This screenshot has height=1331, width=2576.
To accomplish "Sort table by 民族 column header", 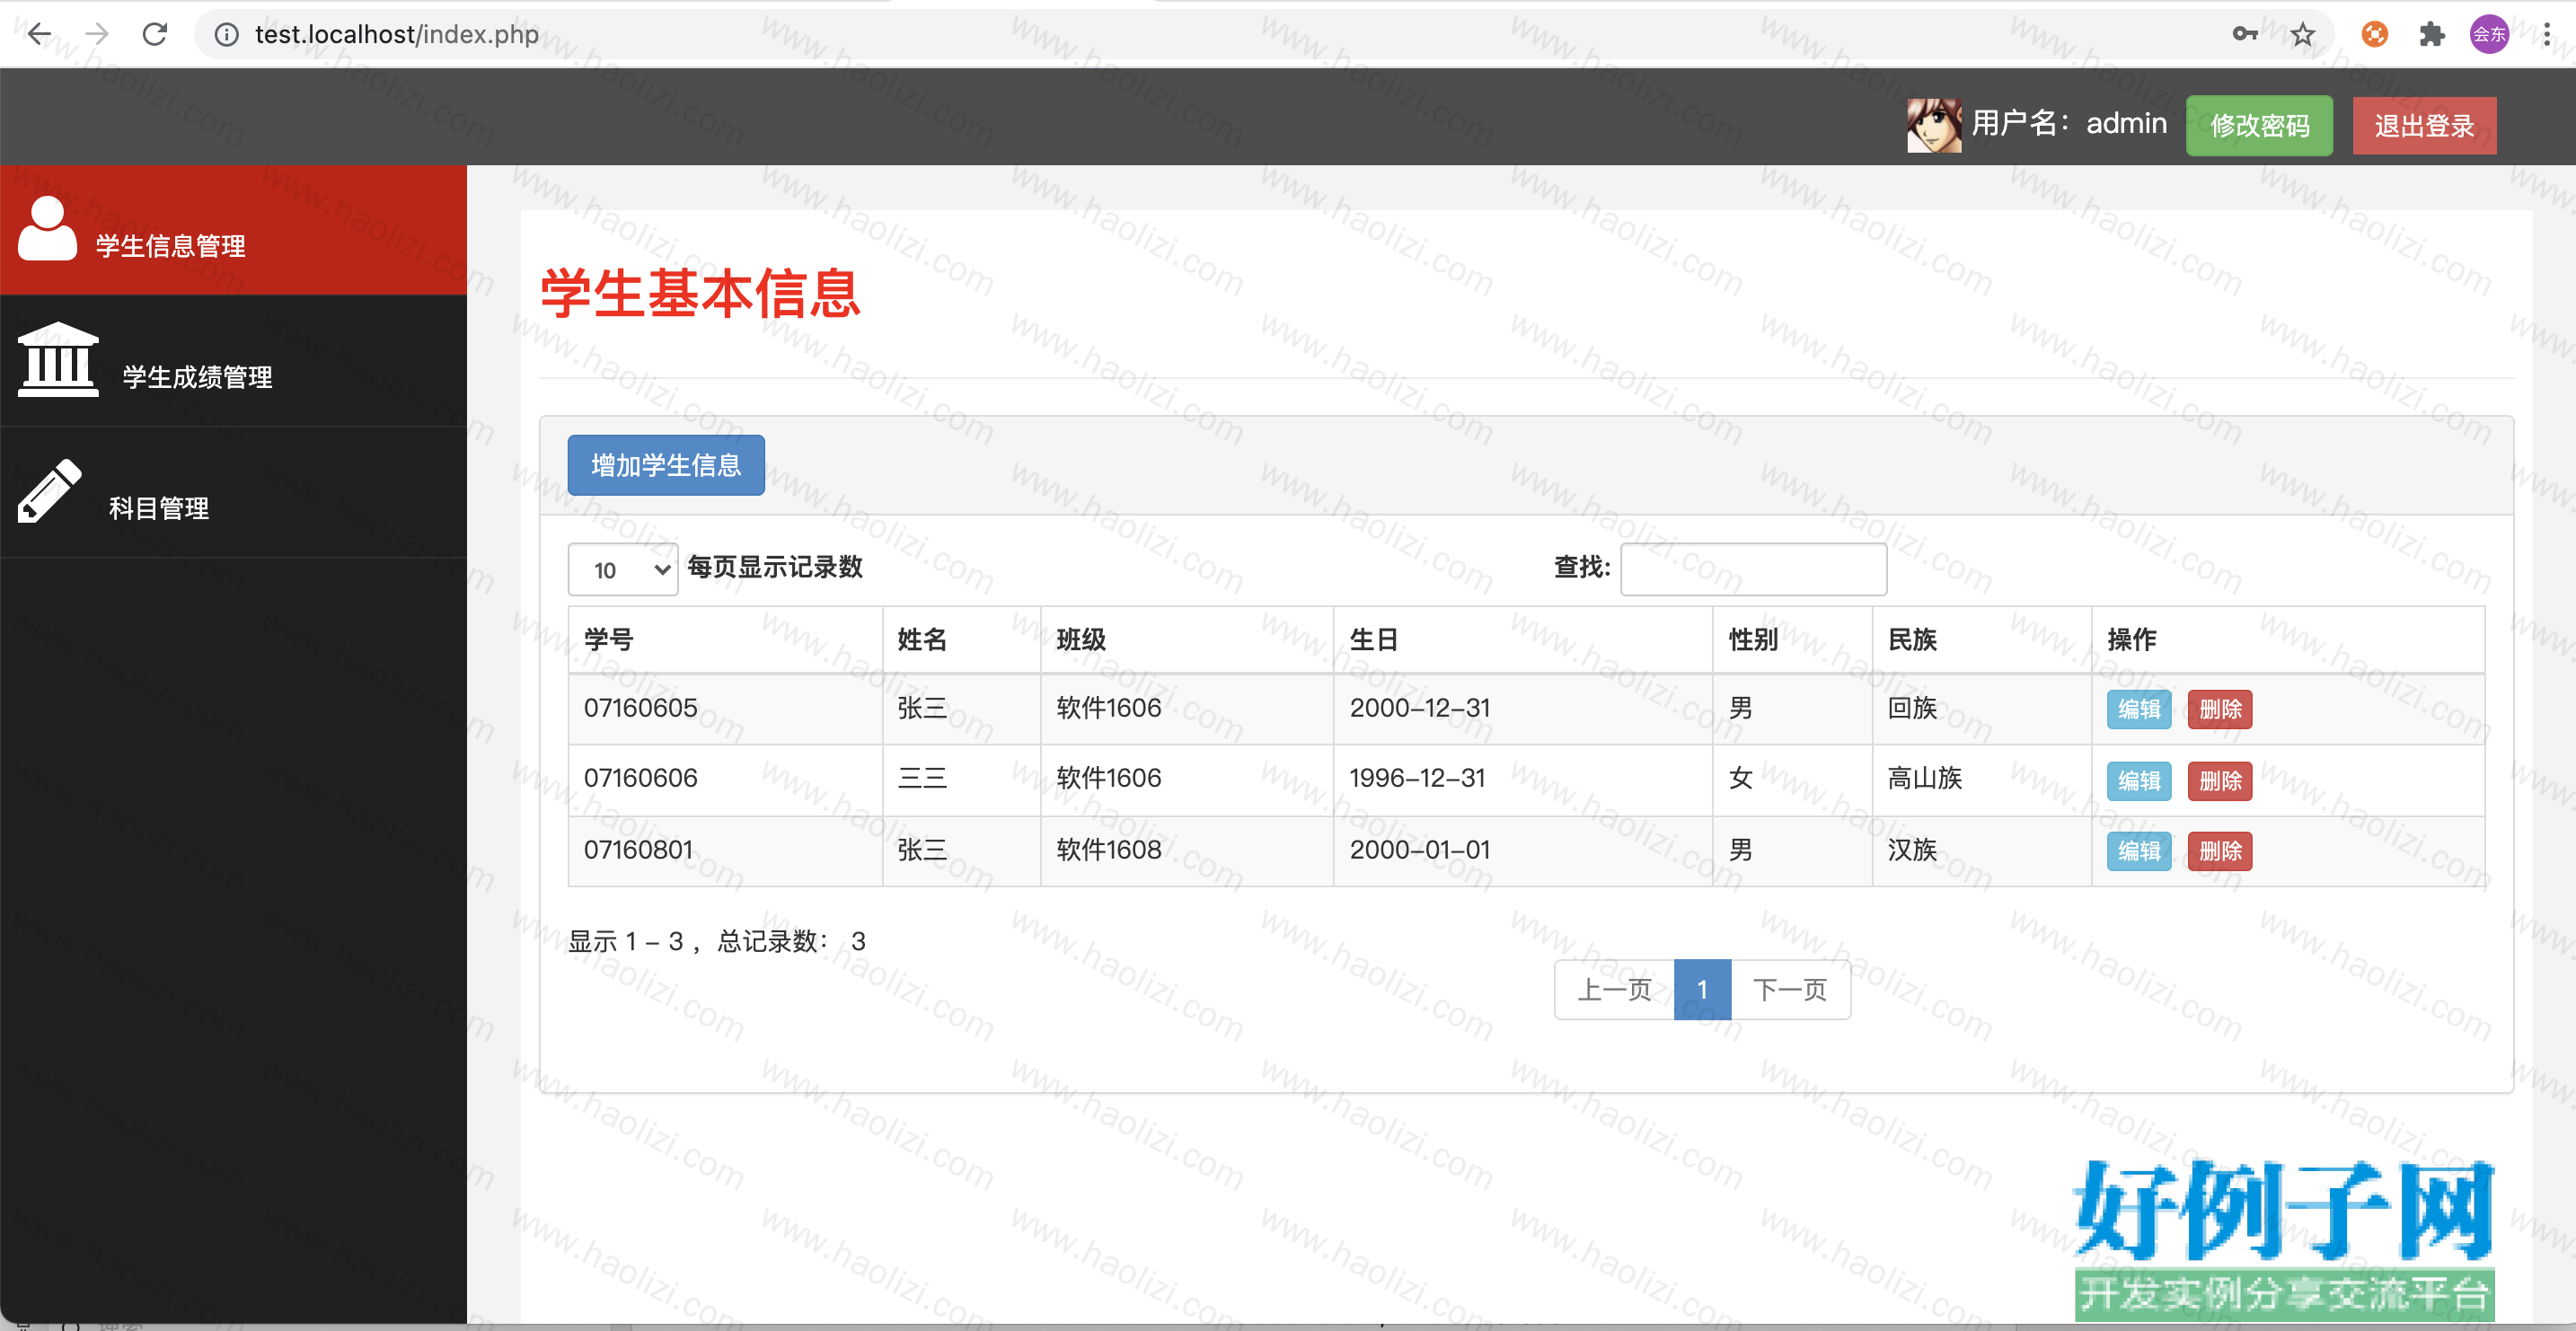I will (1981, 640).
